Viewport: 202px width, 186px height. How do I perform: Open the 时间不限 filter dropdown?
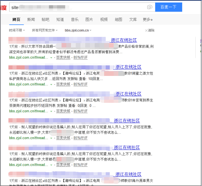(x=17, y=30)
